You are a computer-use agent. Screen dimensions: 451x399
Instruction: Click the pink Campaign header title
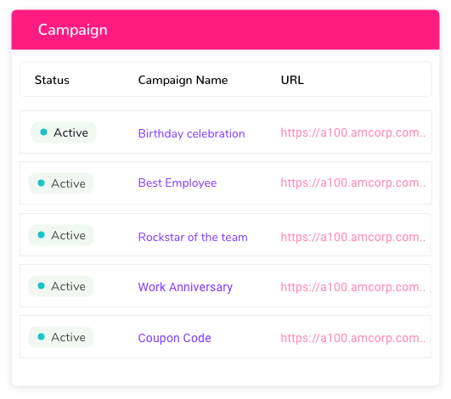click(x=73, y=31)
